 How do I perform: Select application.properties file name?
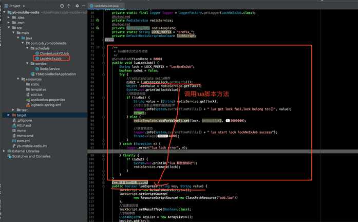click(x=48, y=100)
